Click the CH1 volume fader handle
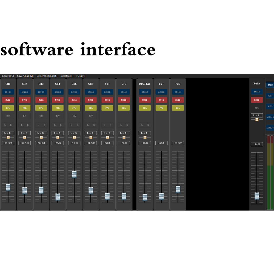The height and width of the screenshot is (274, 274). 8,187
